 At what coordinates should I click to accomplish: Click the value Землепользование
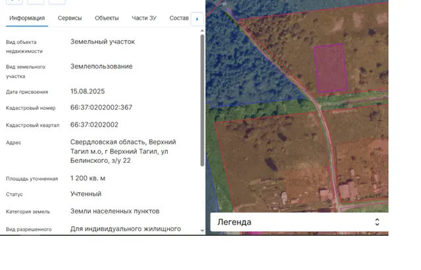101,66
